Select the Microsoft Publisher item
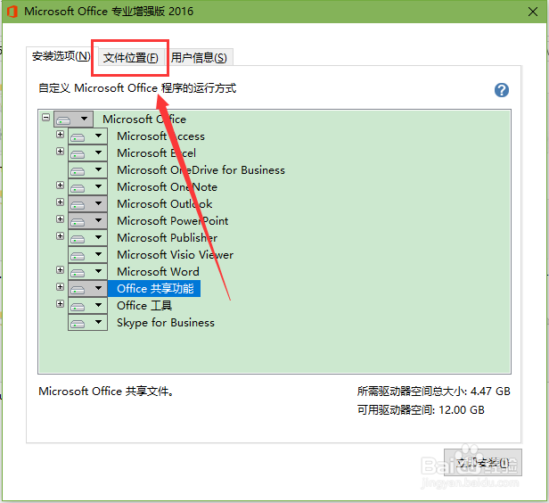The image size is (549, 503). pos(167,238)
